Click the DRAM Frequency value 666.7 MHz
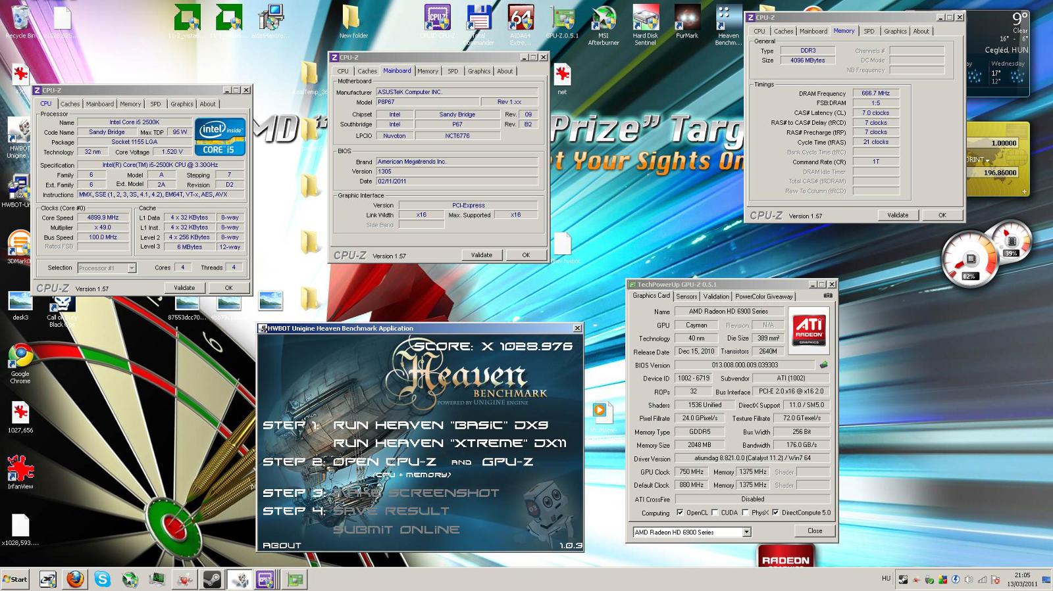Image resolution: width=1053 pixels, height=591 pixels. (875, 93)
